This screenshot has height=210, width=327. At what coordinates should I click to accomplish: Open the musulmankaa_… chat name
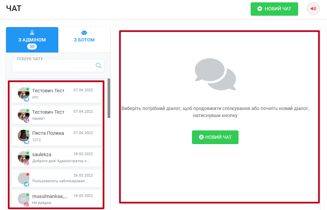tap(50, 196)
